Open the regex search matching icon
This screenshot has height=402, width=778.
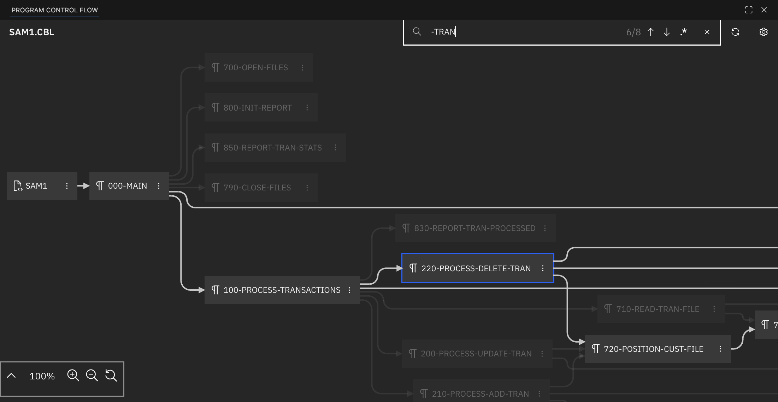(683, 32)
